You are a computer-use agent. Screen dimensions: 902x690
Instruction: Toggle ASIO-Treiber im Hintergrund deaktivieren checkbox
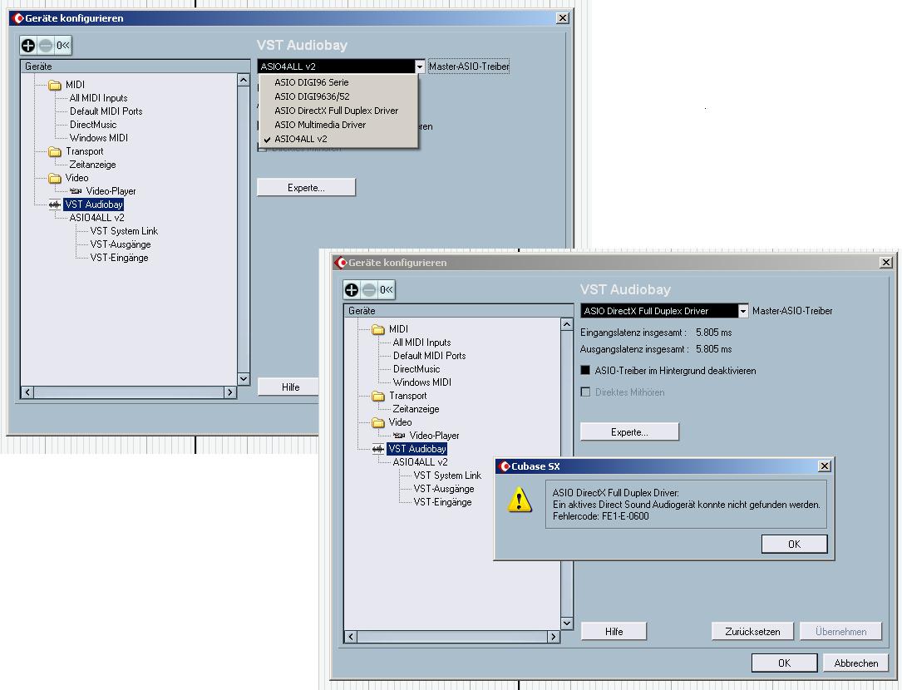(585, 371)
